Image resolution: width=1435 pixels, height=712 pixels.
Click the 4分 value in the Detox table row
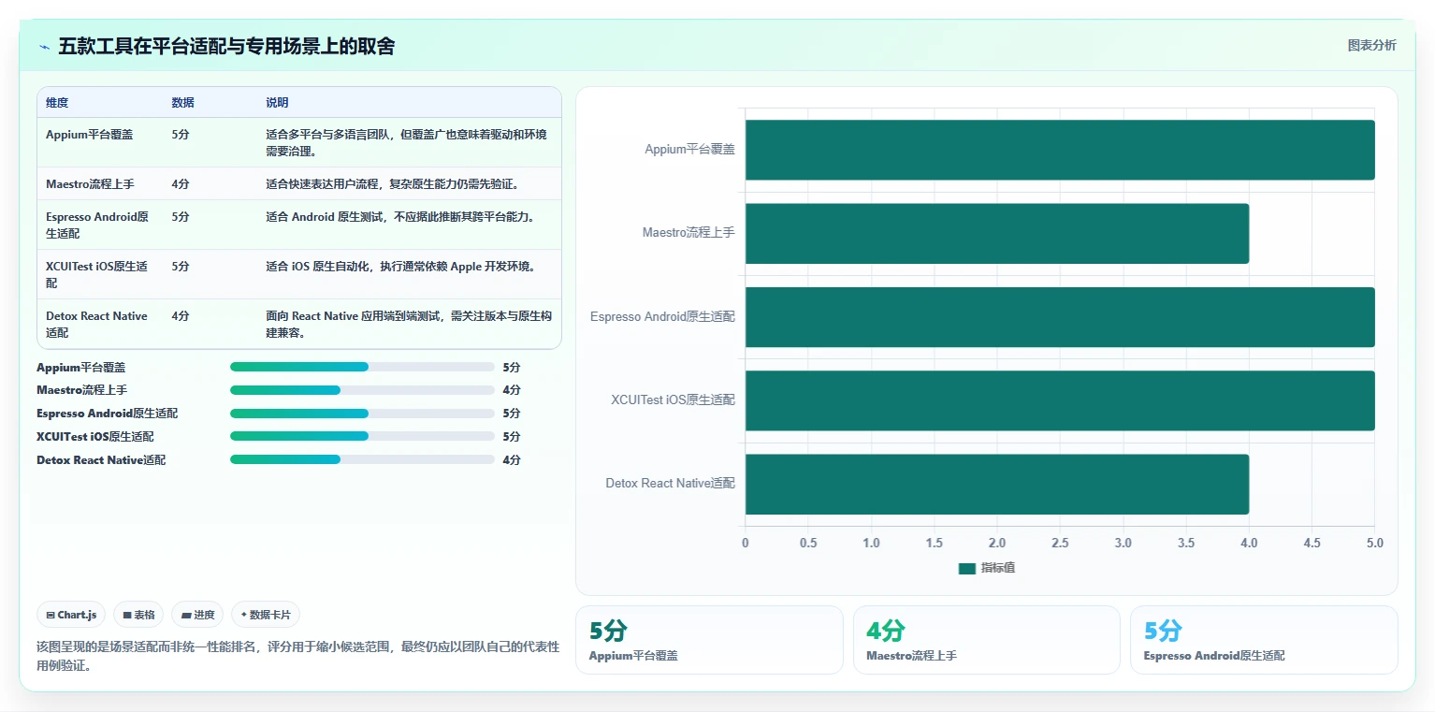click(x=181, y=316)
